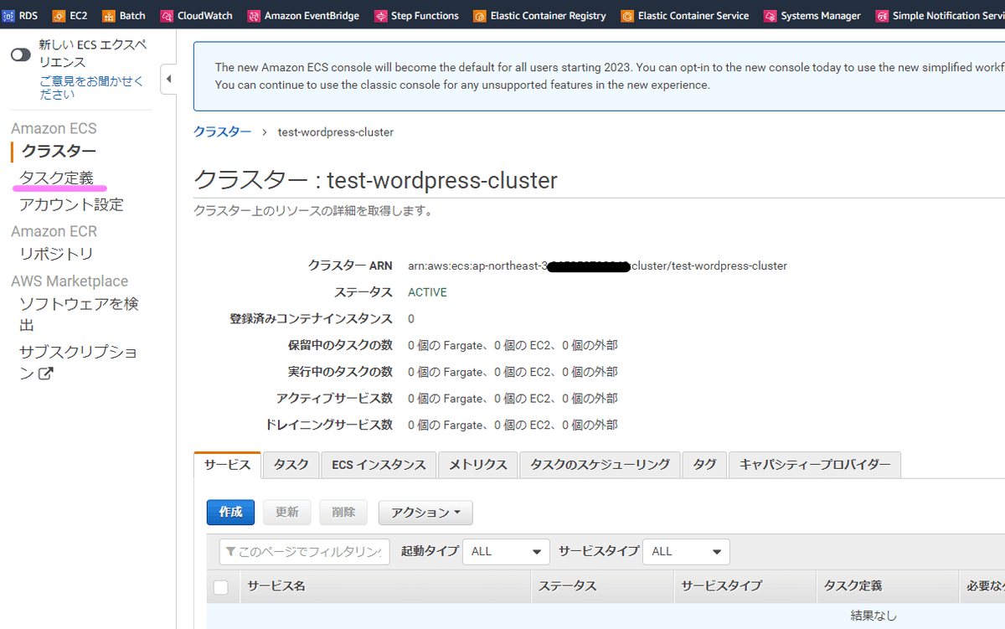
Task: Open the Systems Manager shortcut icon
Action: [770, 15]
